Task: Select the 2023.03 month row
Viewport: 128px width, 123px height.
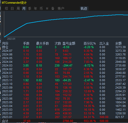Action: coord(64,110)
